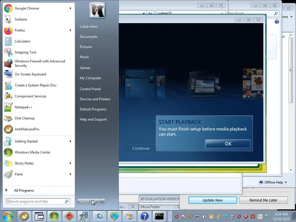Click the red X circle tray icon
This screenshot has width=296, height=222.
[246, 216]
